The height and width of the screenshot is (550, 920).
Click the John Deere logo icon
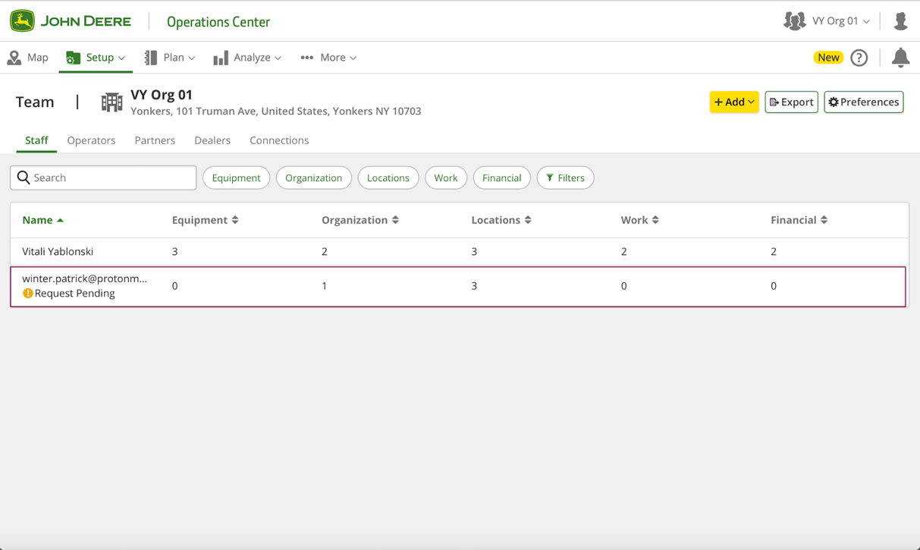click(x=23, y=21)
